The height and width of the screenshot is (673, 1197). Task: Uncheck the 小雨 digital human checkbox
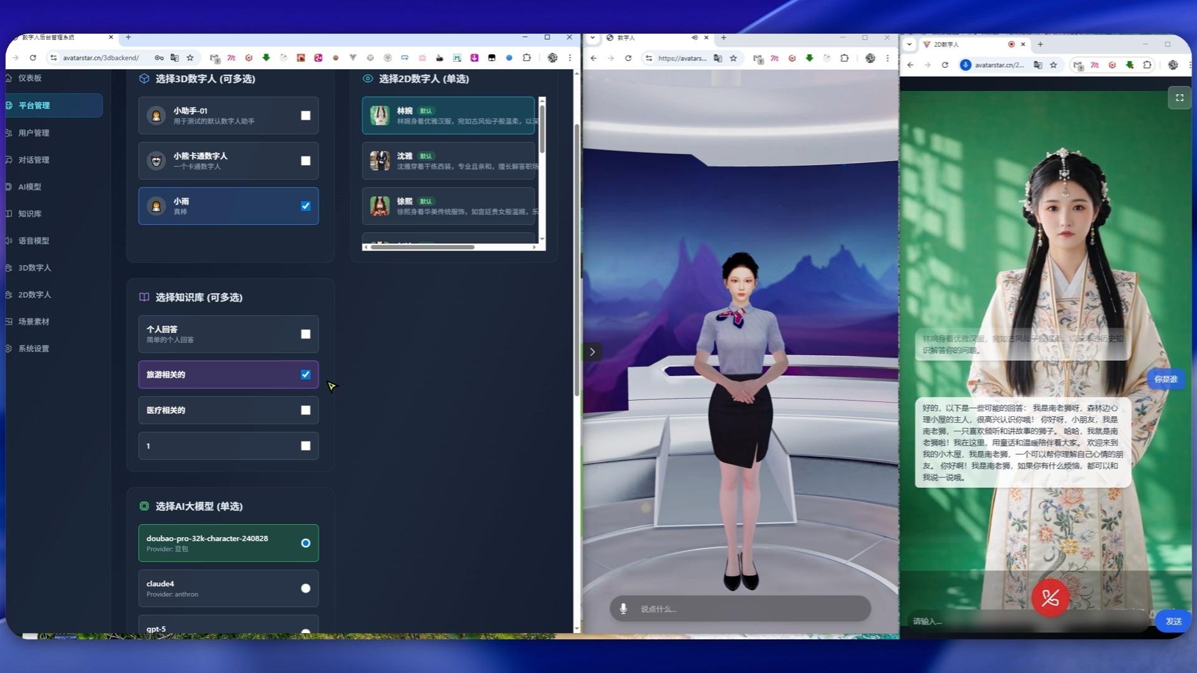(305, 206)
